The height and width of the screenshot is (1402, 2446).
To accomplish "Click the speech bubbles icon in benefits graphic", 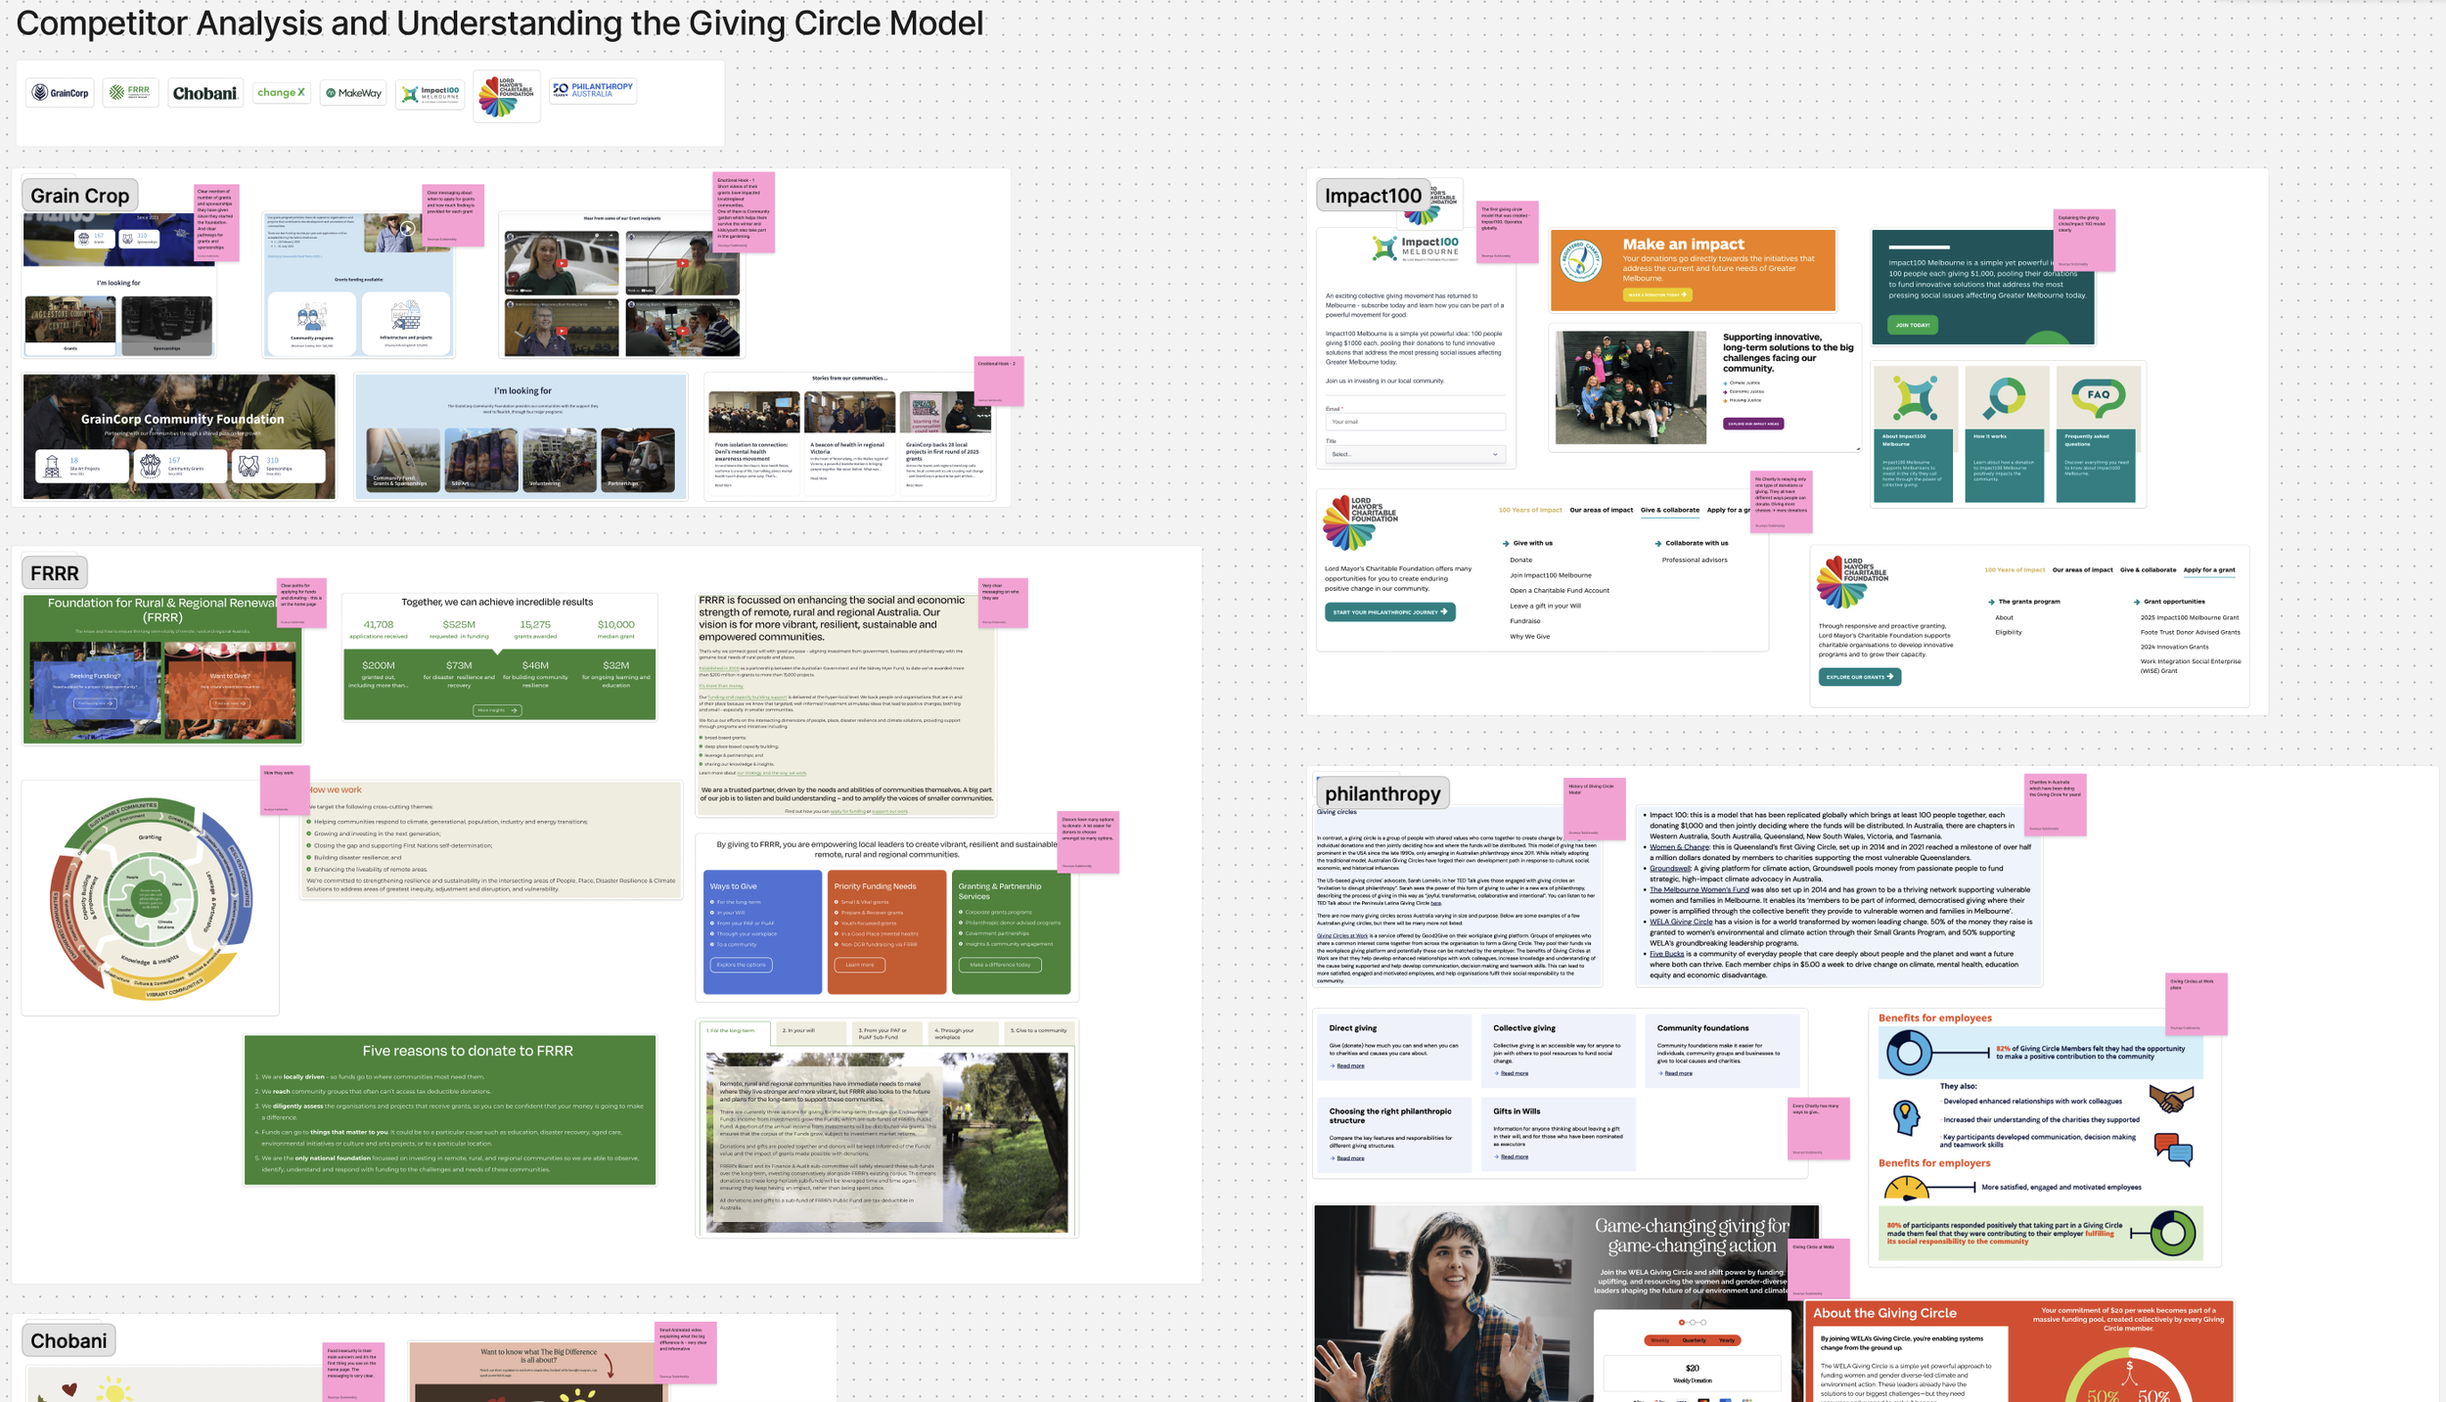I will tap(2173, 1149).
